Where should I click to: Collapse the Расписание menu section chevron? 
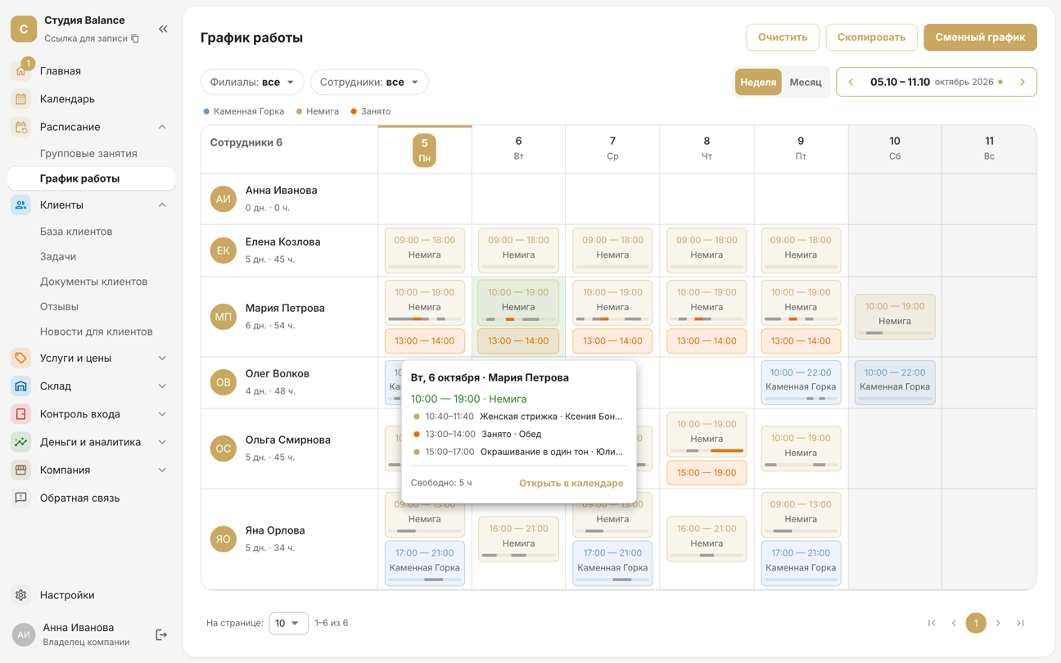(x=162, y=127)
